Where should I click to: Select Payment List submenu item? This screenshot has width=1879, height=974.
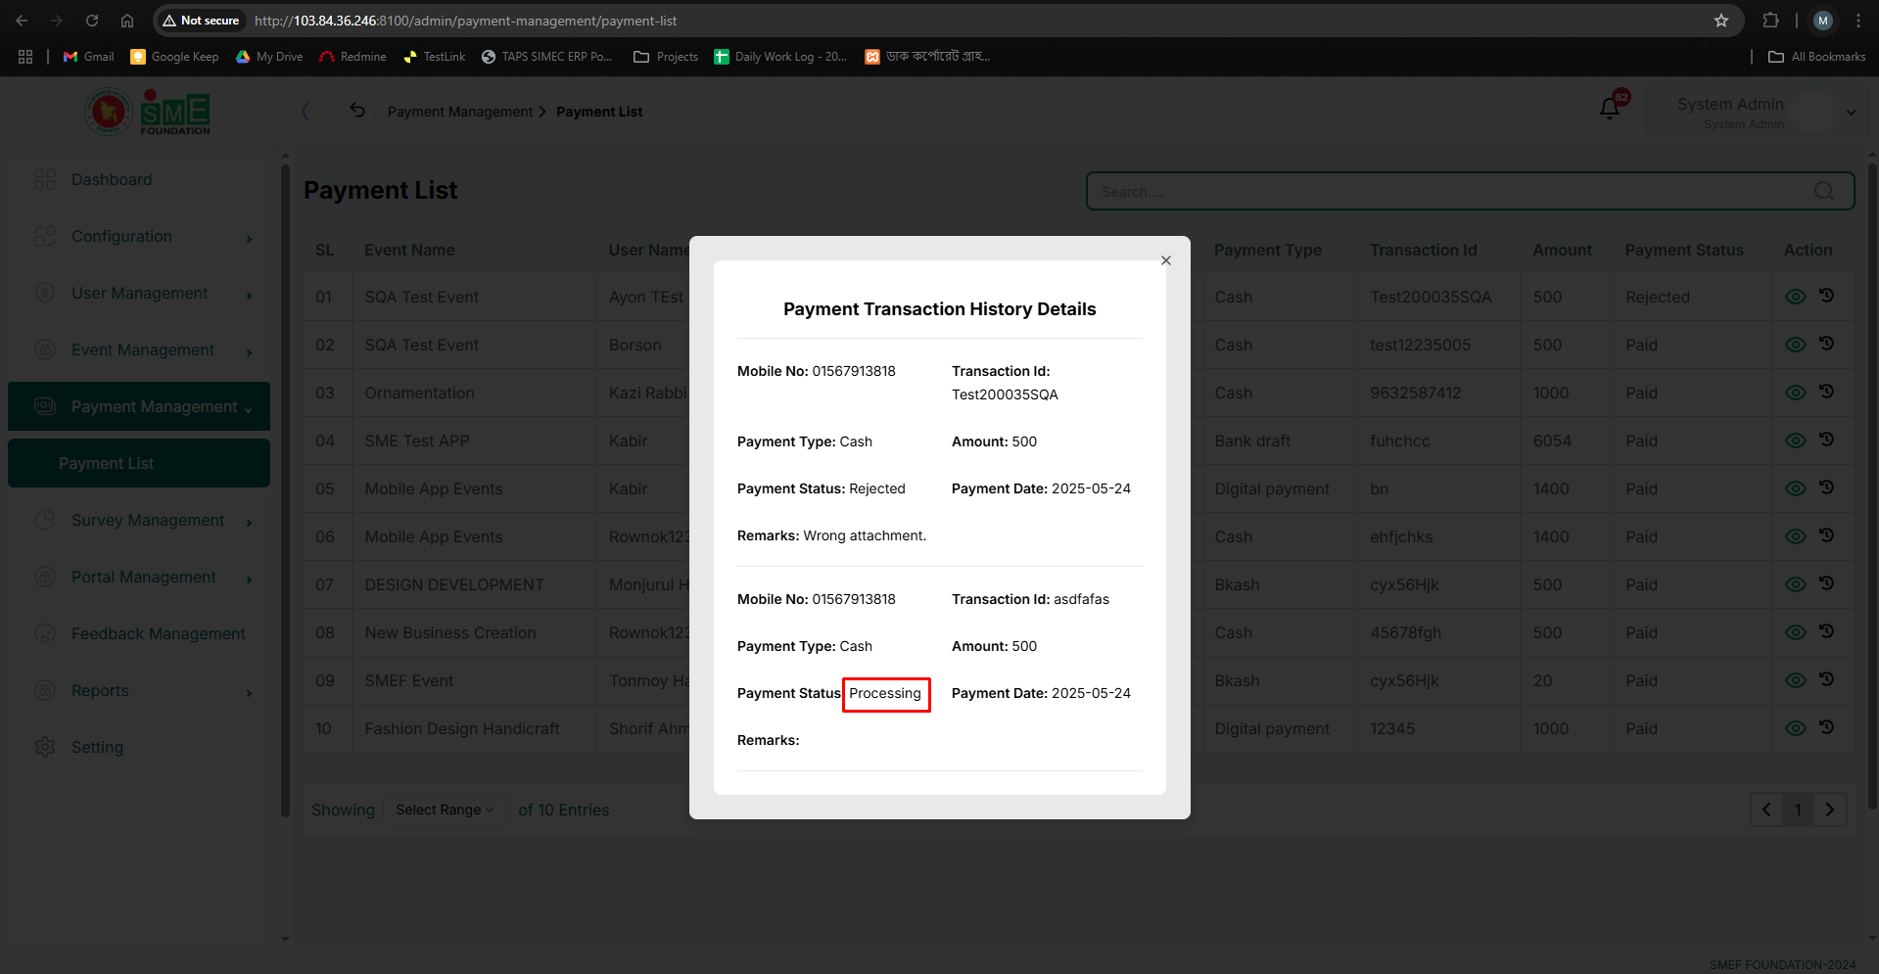pos(139,463)
